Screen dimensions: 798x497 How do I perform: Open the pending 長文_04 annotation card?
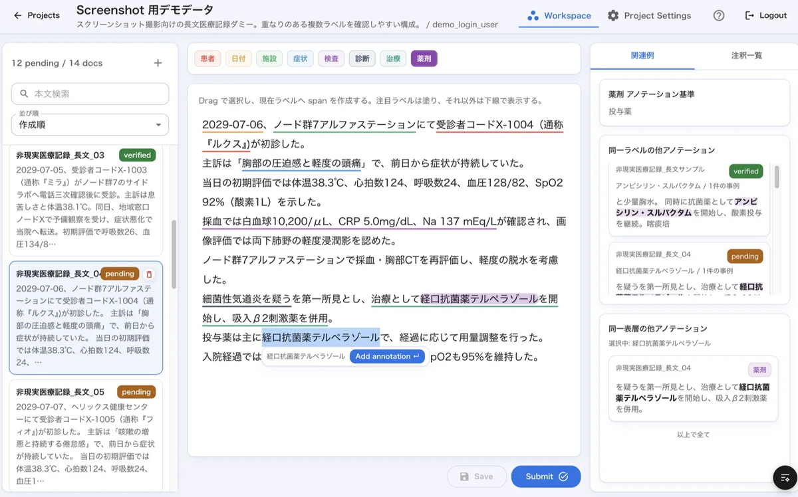pos(689,268)
